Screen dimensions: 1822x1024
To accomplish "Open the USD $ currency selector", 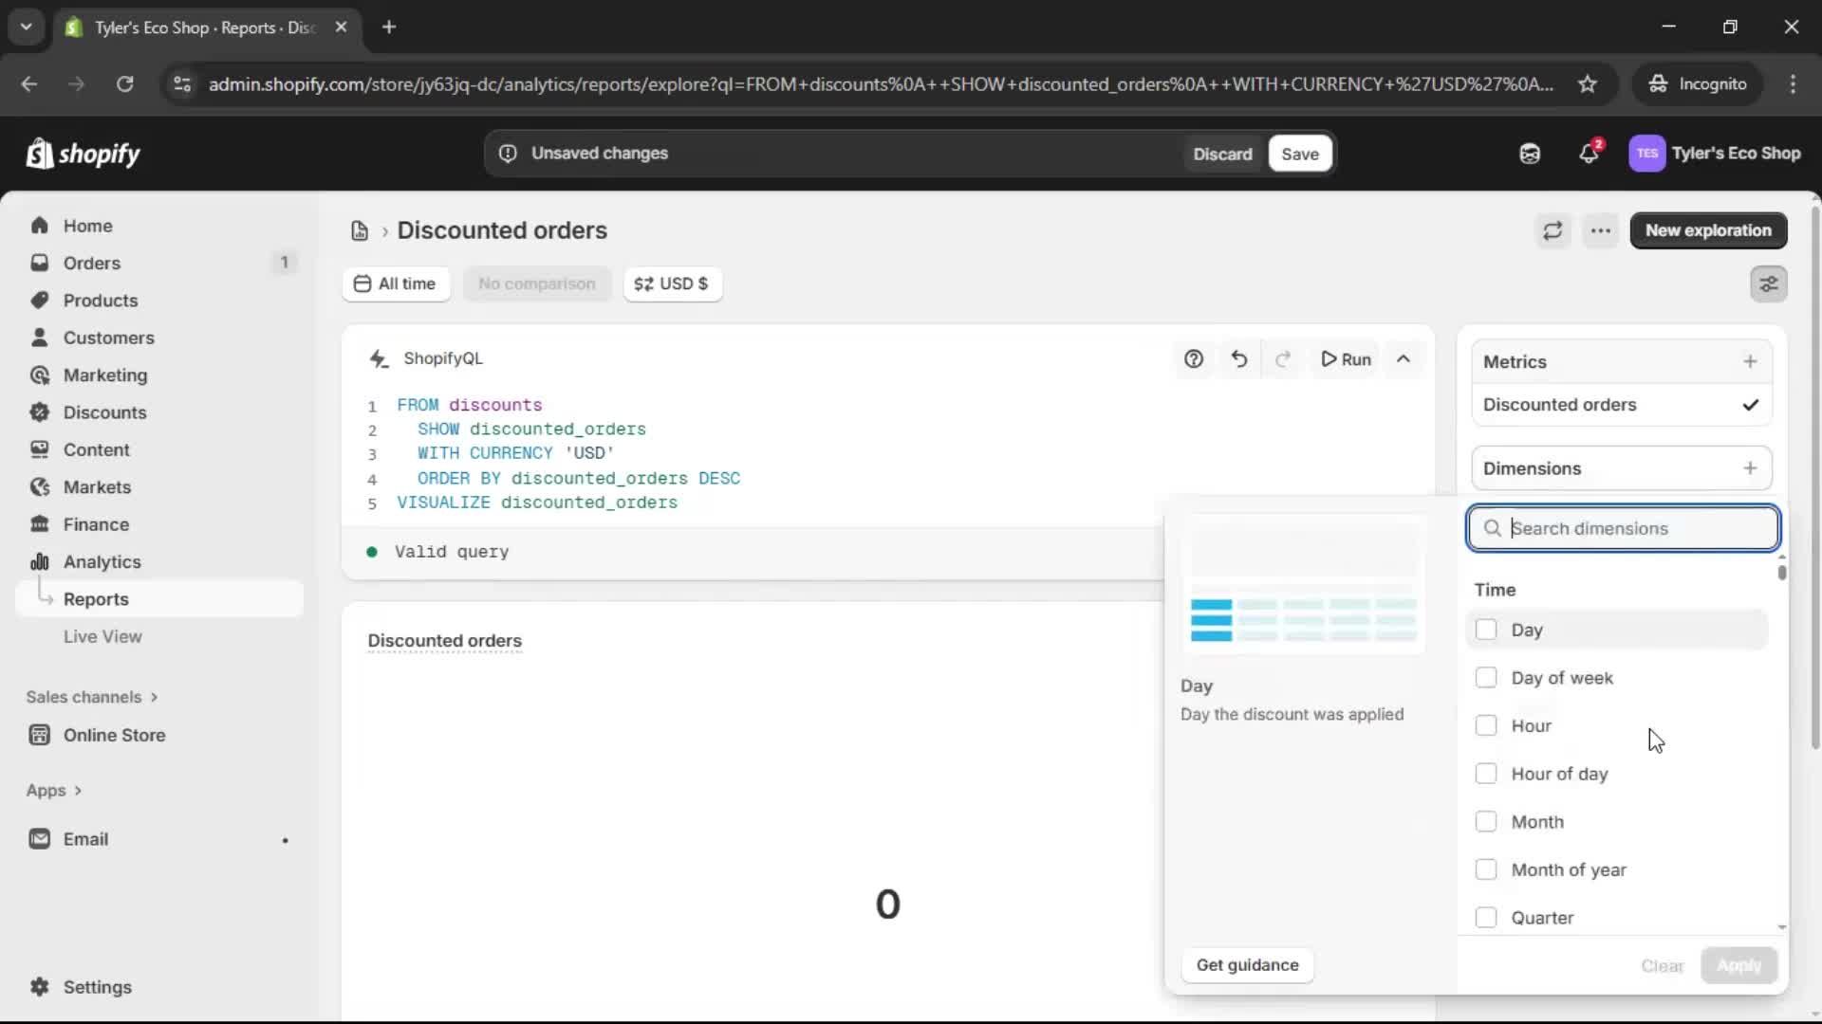I will pyautogui.click(x=672, y=283).
